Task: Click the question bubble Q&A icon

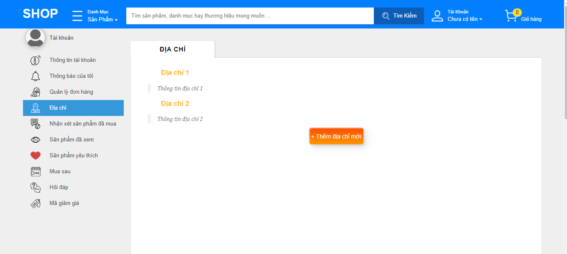Action: pos(36,187)
